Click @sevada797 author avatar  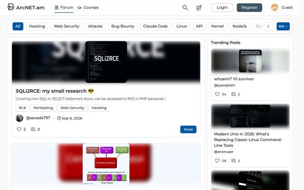pyautogui.click(x=19, y=118)
